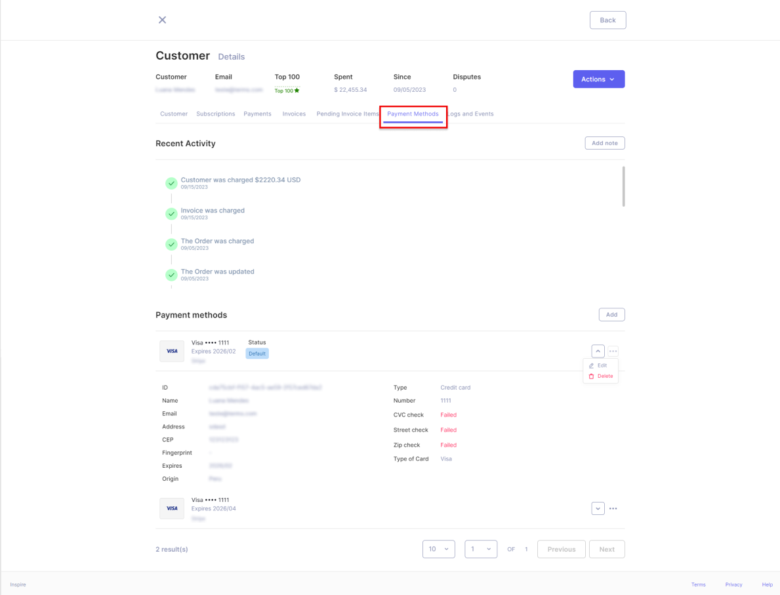
Task: Expand the Visa expiring 2026/04 details
Action: coord(598,508)
